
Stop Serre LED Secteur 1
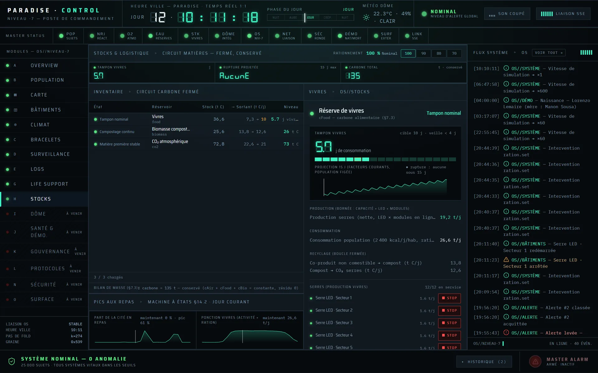[449, 298]
